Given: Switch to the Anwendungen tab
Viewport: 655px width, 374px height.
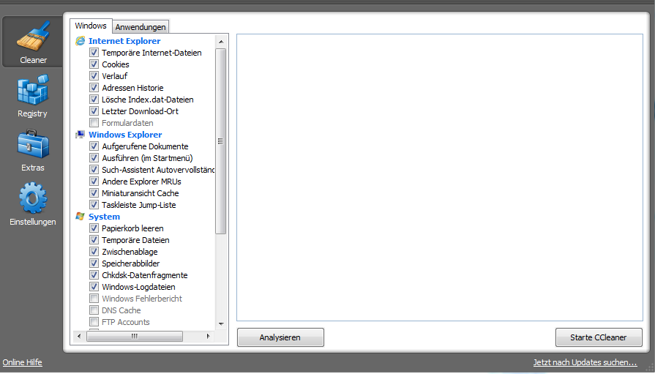Looking at the screenshot, I should 141,27.
